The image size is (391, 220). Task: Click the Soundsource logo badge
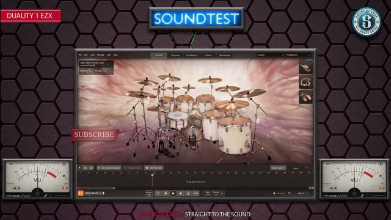[367, 22]
